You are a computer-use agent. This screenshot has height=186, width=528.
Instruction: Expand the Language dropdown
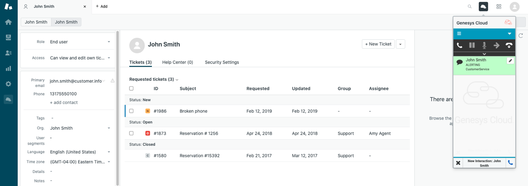(x=80, y=152)
